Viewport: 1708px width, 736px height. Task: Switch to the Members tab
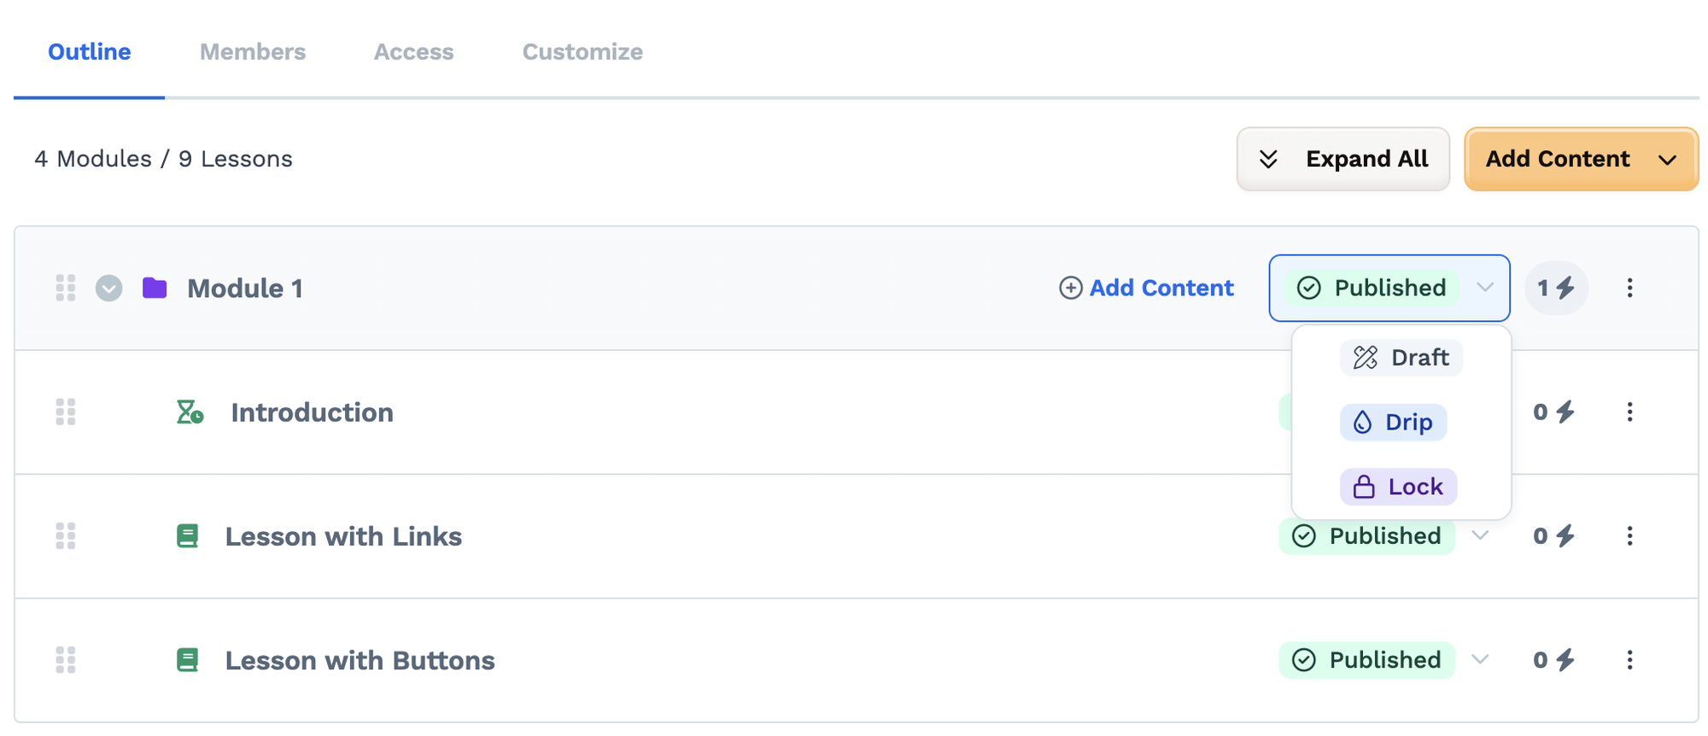[x=253, y=51]
